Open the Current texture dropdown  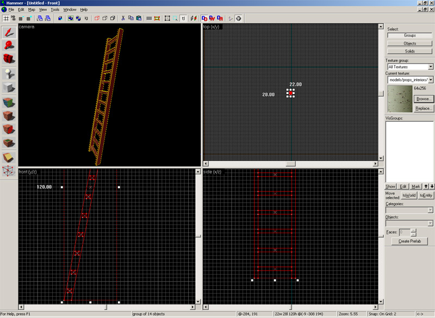(431, 79)
